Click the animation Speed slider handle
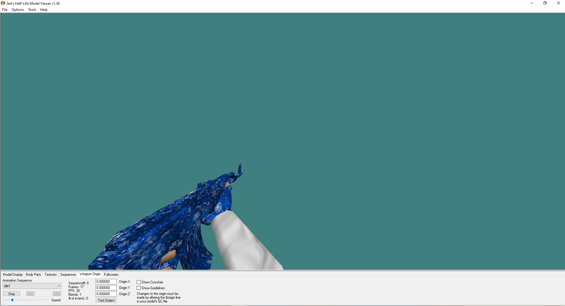Viewport: 565px width, 306px height. (12, 300)
